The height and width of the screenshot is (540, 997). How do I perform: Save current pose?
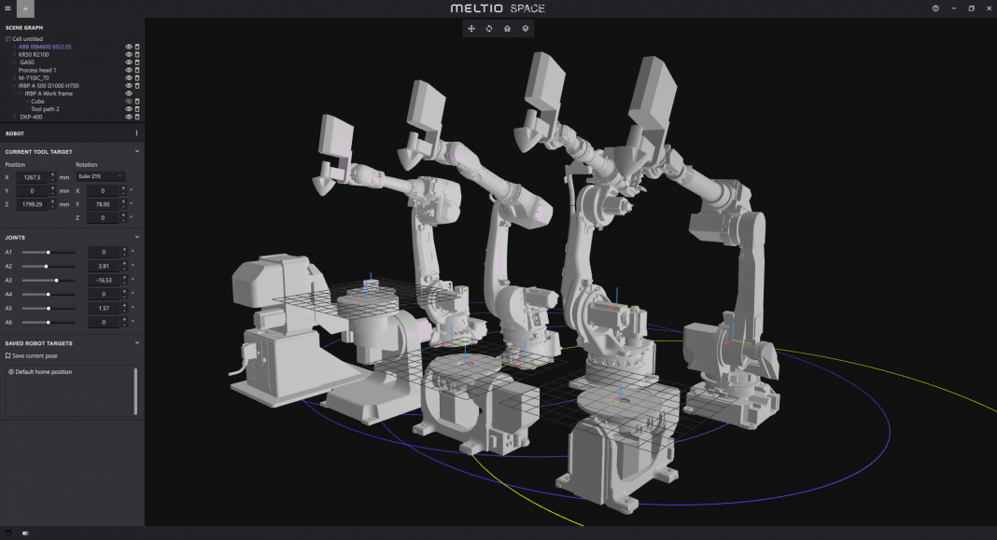(x=31, y=355)
